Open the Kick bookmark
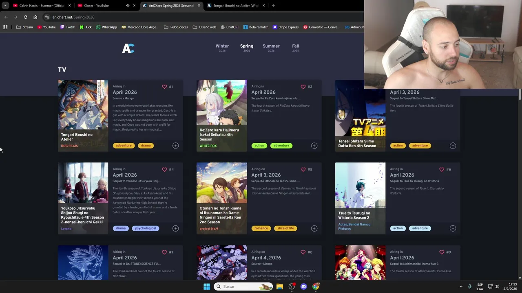522x293 pixels. coord(86,27)
